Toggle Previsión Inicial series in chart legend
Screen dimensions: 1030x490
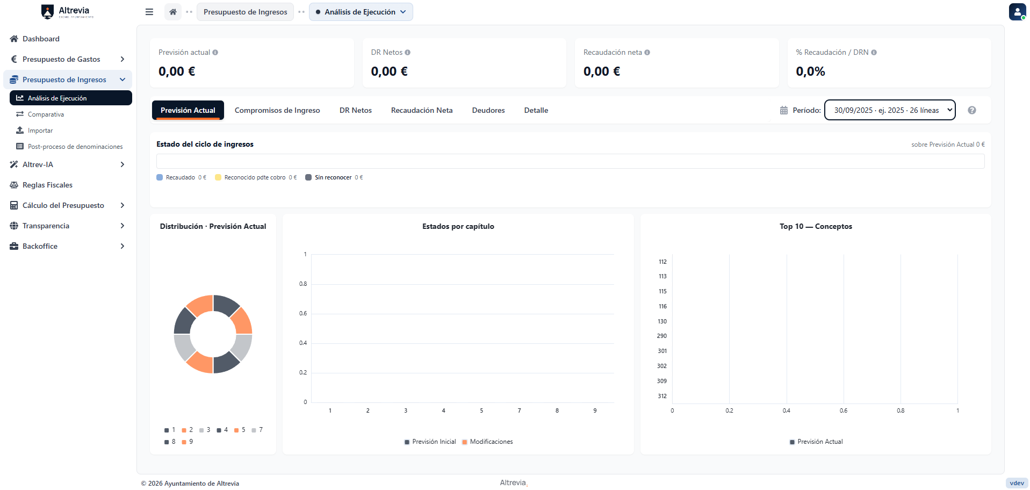[430, 442]
